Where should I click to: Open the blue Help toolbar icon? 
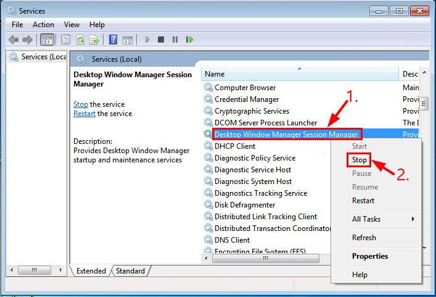click(113, 40)
